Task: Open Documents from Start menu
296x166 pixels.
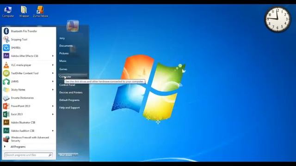Action: [x=66, y=46]
